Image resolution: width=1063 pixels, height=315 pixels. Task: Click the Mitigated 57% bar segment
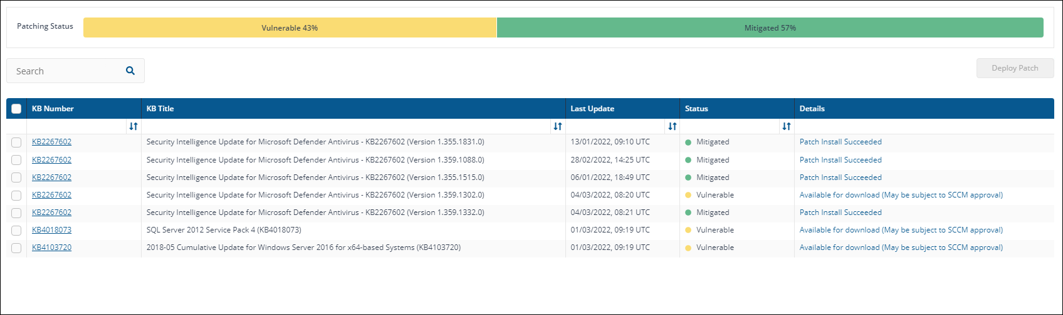tap(770, 27)
